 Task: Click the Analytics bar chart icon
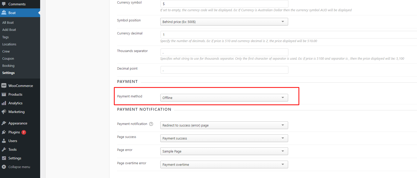pos(4,103)
